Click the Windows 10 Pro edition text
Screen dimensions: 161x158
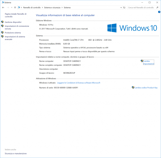46,25
